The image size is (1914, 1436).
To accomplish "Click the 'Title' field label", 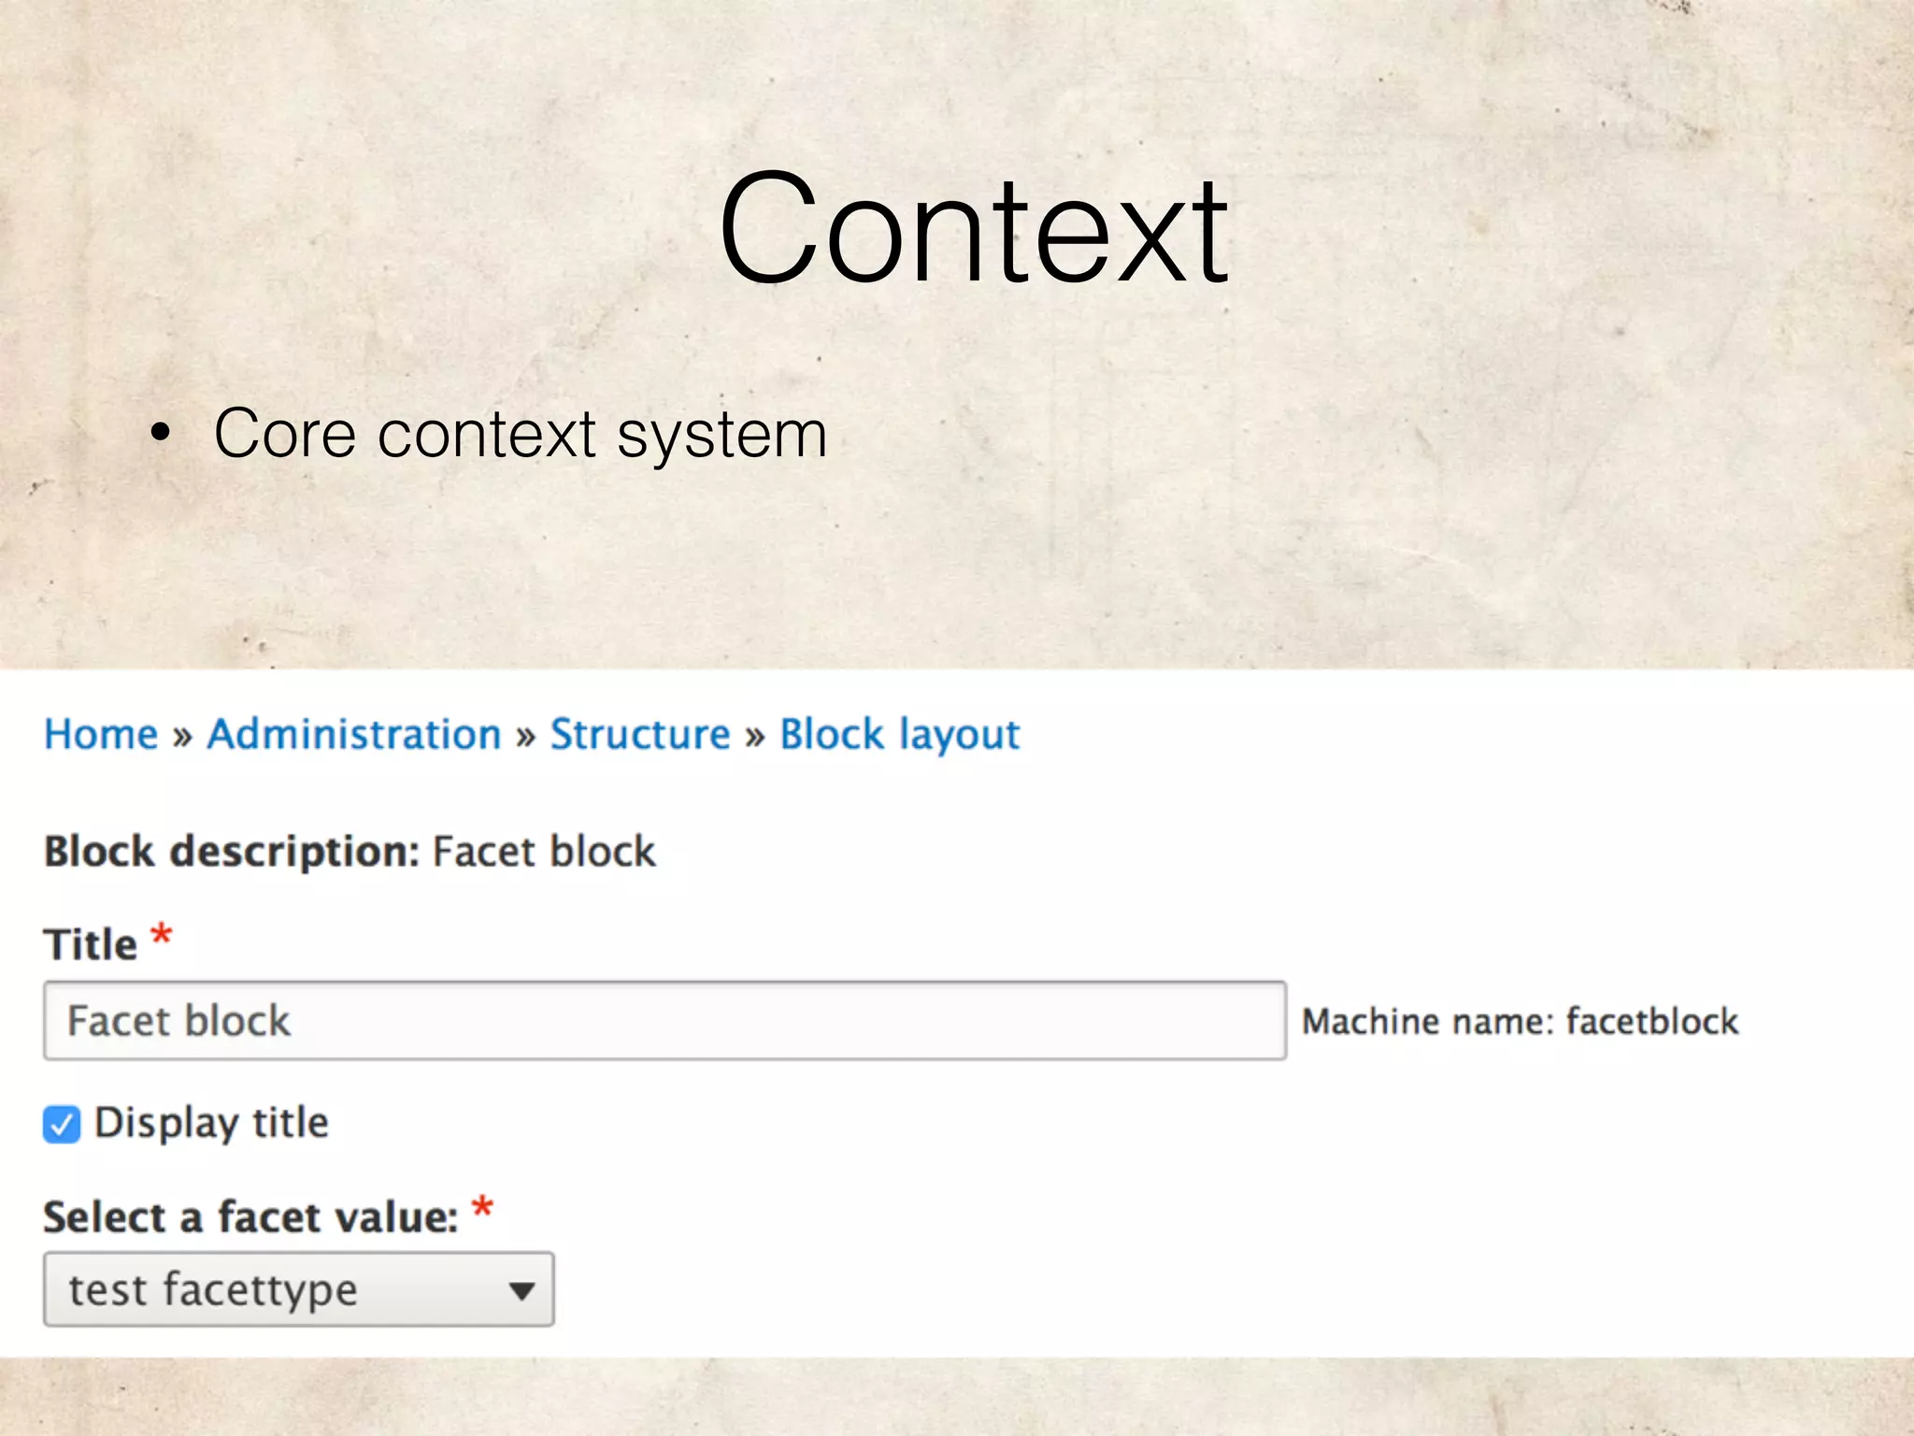I will 90,944.
